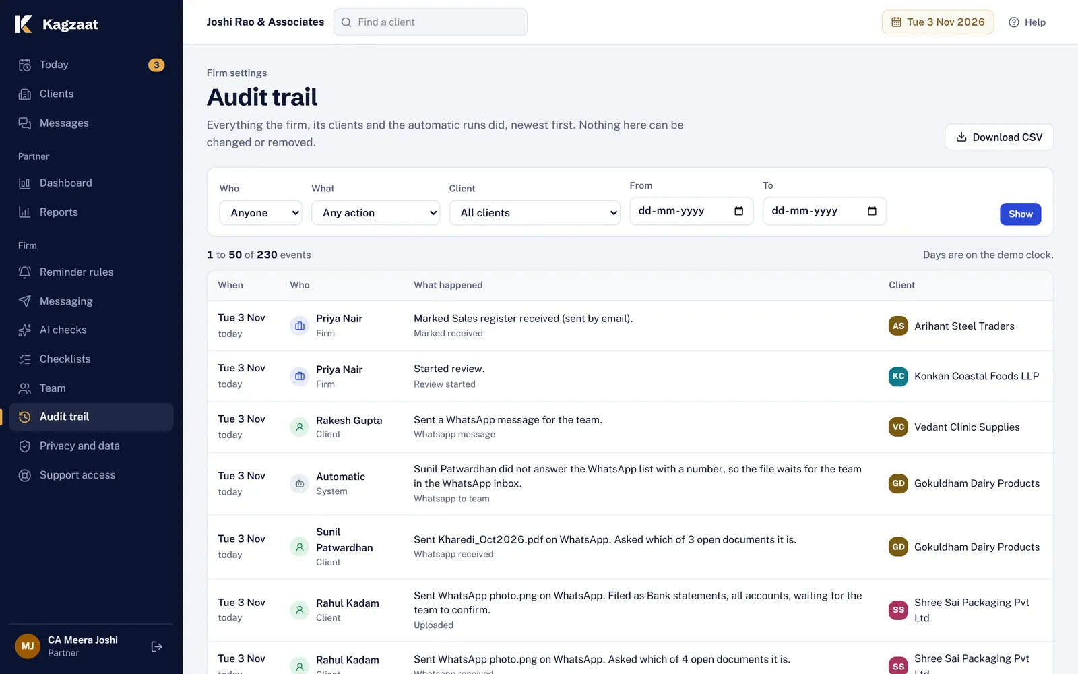Click the VC avatar for Vedant Clinic Supplies

[898, 427]
